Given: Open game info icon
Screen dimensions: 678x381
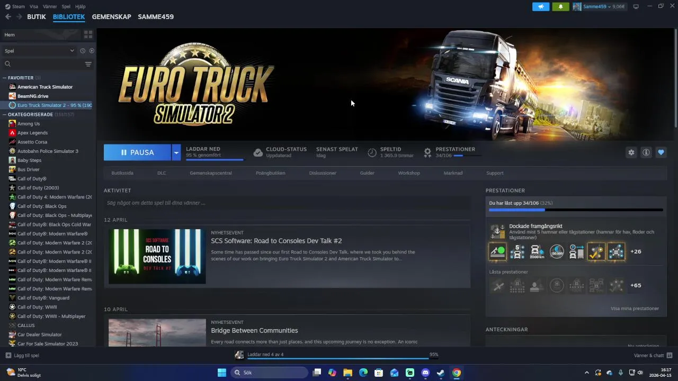Looking at the screenshot, I should click(646, 152).
